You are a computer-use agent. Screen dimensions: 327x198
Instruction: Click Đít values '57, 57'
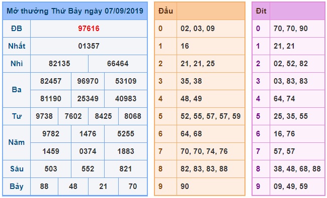tap(284, 151)
